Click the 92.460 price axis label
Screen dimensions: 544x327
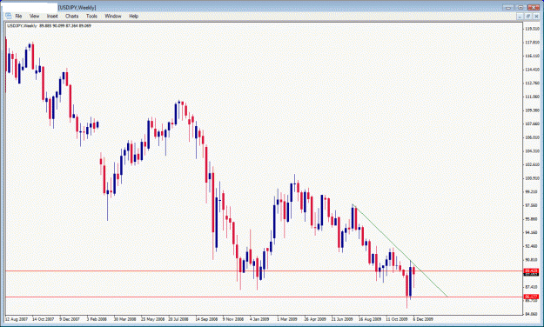point(532,246)
